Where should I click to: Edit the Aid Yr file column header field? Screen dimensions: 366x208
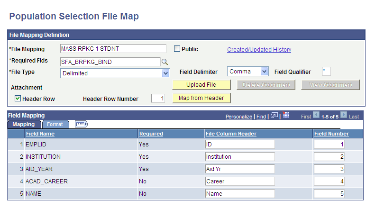tap(240, 169)
